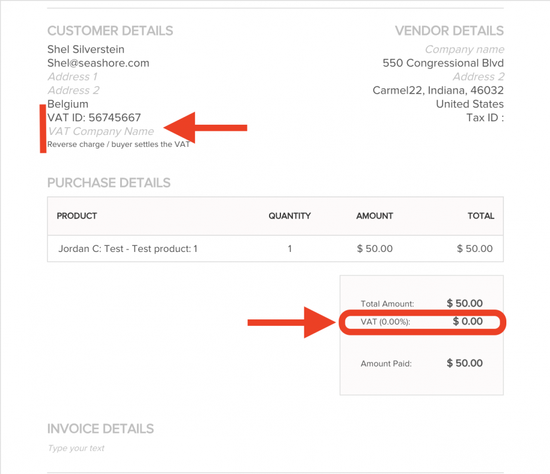Click the customer's Address 2 placeholder field
This screenshot has height=474, width=550.
[x=73, y=91]
